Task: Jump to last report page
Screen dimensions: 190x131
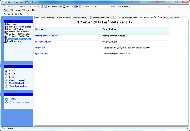Action: [x=31, y=6]
